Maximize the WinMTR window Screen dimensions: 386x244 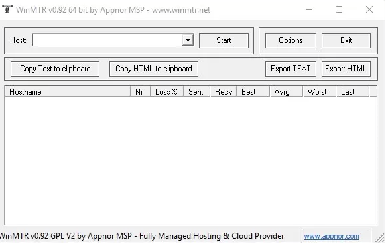tap(339, 9)
